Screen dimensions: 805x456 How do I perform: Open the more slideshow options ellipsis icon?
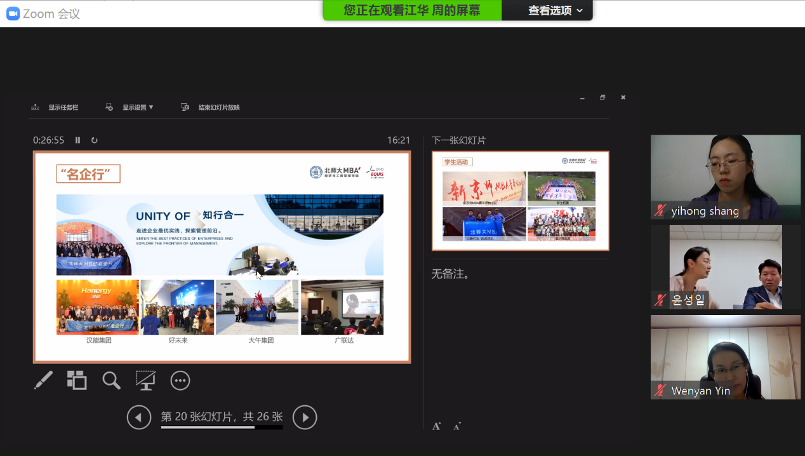click(x=180, y=380)
